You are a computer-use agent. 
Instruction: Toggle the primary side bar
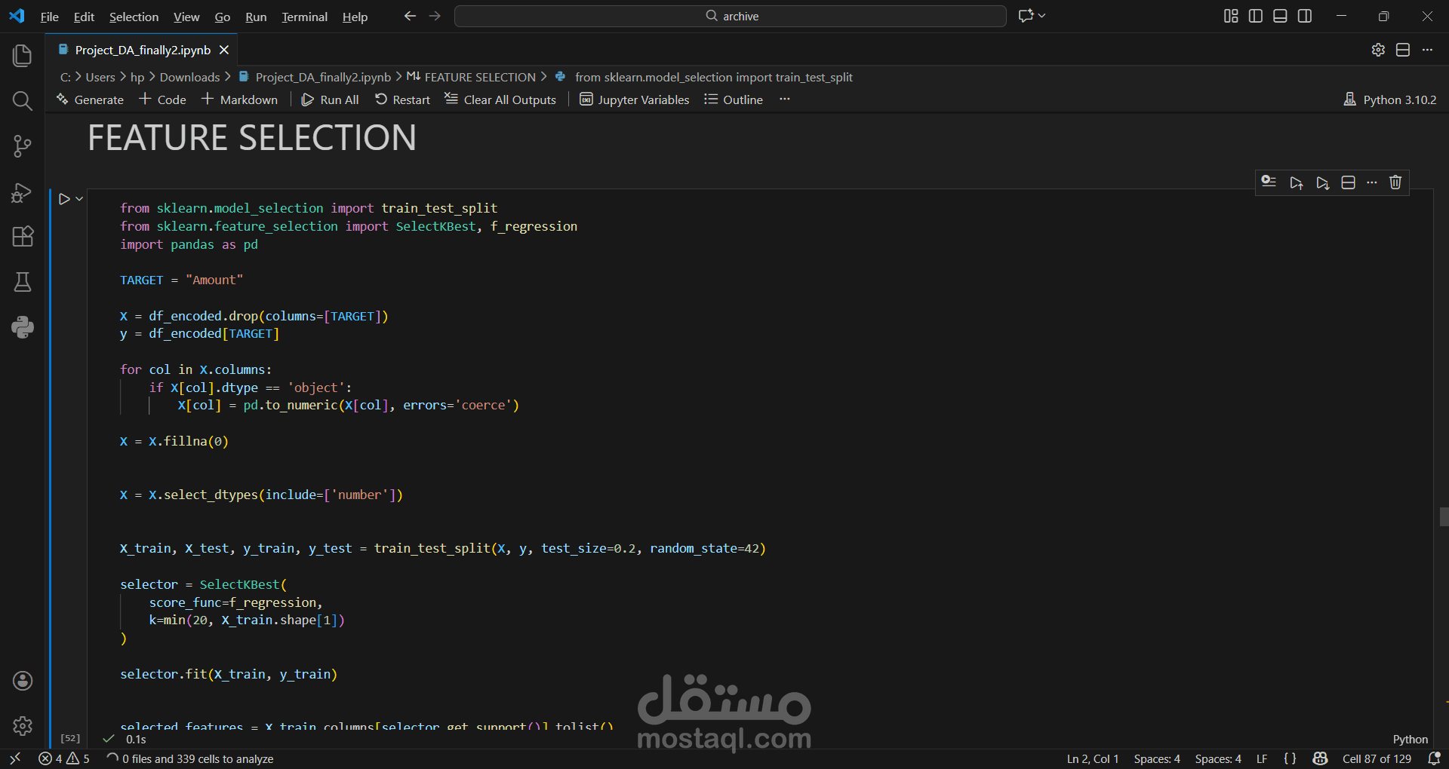coord(1256,16)
